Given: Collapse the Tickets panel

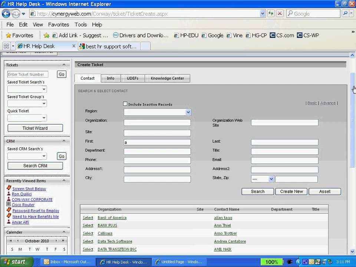Looking at the screenshot, I should [x=64, y=65].
